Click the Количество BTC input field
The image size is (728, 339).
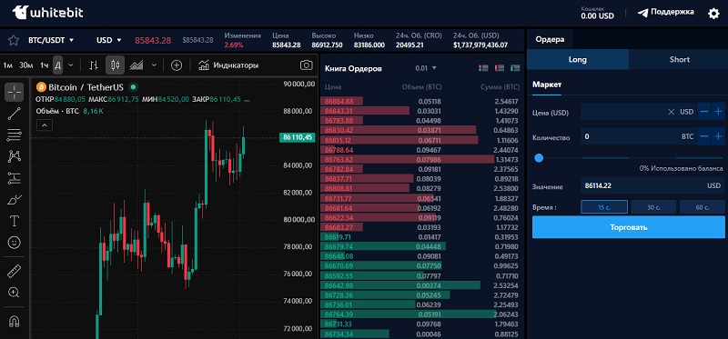pyautogui.click(x=639, y=136)
